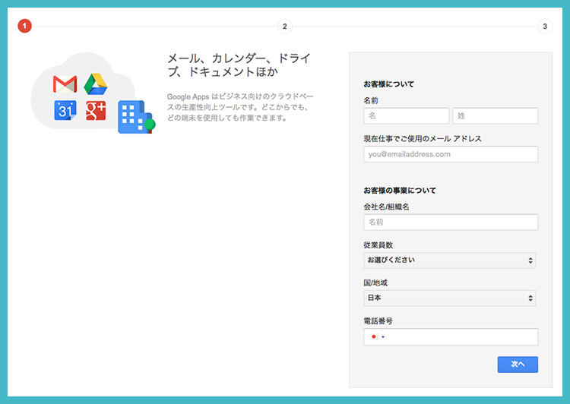The width and height of the screenshot is (570, 404).
Task: Click the 電話番号 phone number field
Action: (x=451, y=336)
